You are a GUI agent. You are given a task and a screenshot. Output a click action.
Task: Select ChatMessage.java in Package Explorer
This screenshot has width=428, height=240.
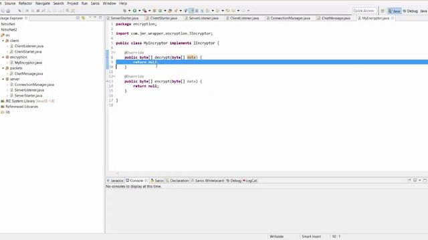[x=29, y=74]
